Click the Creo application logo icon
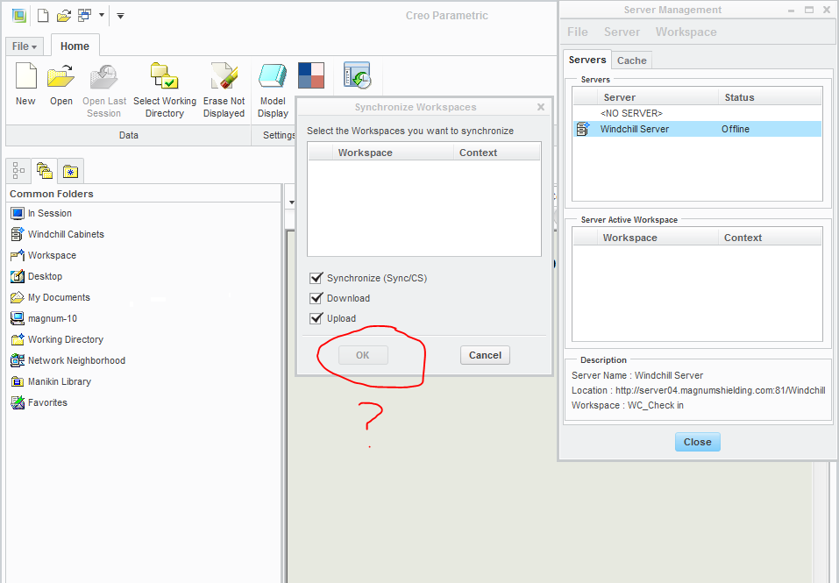Image resolution: width=839 pixels, height=583 pixels. tap(19, 16)
